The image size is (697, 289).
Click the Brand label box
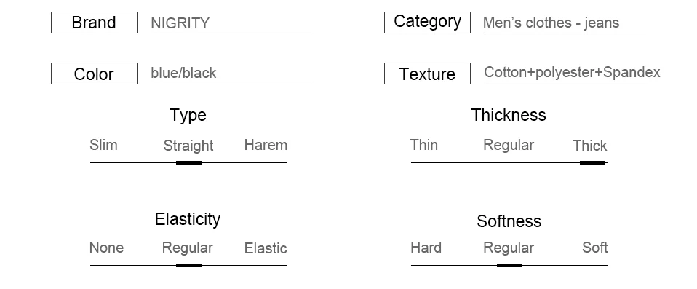pos(95,23)
